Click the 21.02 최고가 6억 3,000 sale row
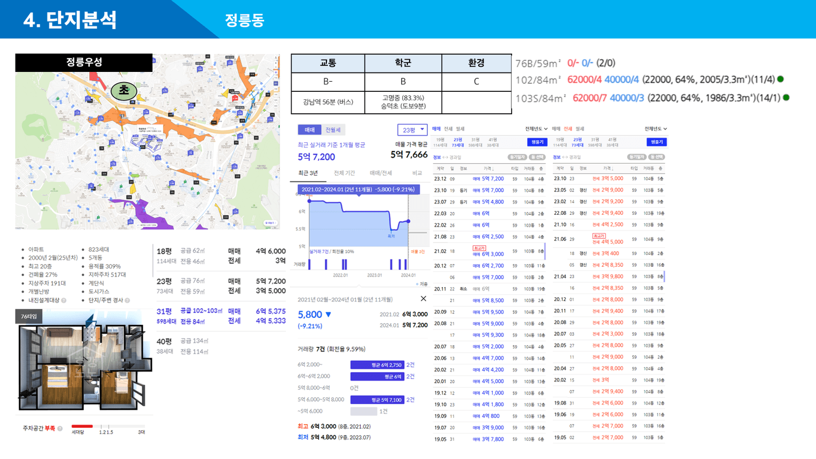 (x=489, y=251)
